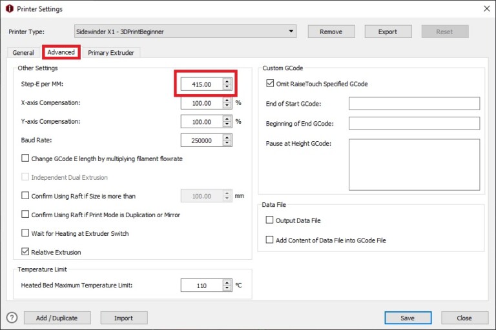496x330 pixels.
Task: Click the Export button
Action: tap(387, 32)
